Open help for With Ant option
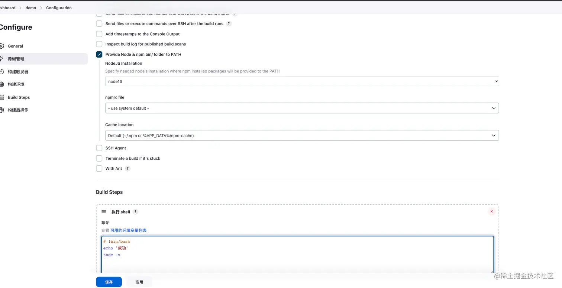Screen dimensions: 562x288 [127, 169]
